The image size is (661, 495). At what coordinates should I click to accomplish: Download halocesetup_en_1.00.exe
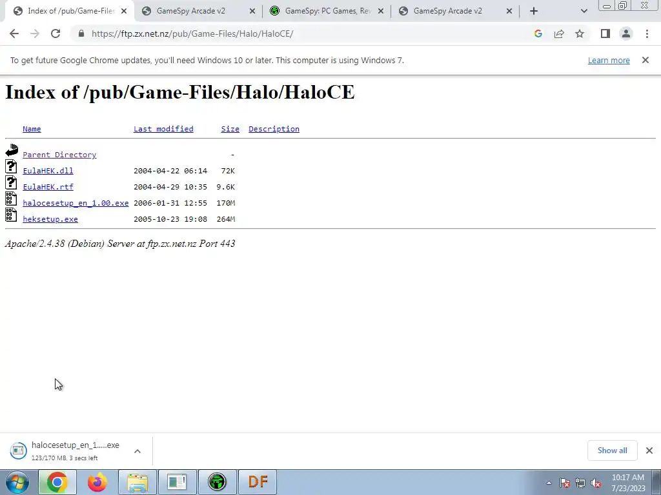pos(76,203)
